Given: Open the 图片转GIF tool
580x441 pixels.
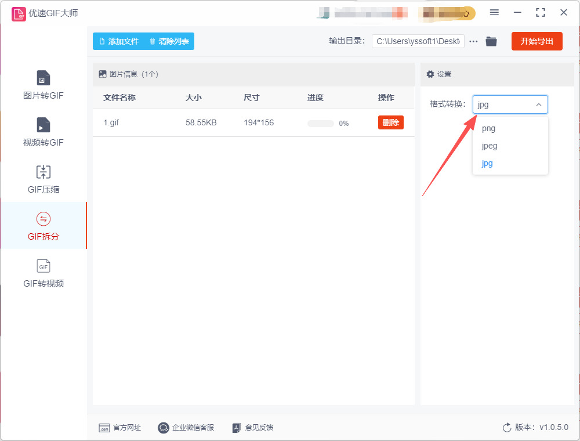Looking at the screenshot, I should pos(43,85).
